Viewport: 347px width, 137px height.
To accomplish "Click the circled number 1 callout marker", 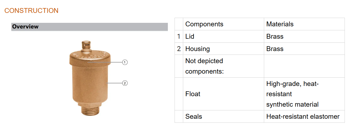I will pos(125,62).
